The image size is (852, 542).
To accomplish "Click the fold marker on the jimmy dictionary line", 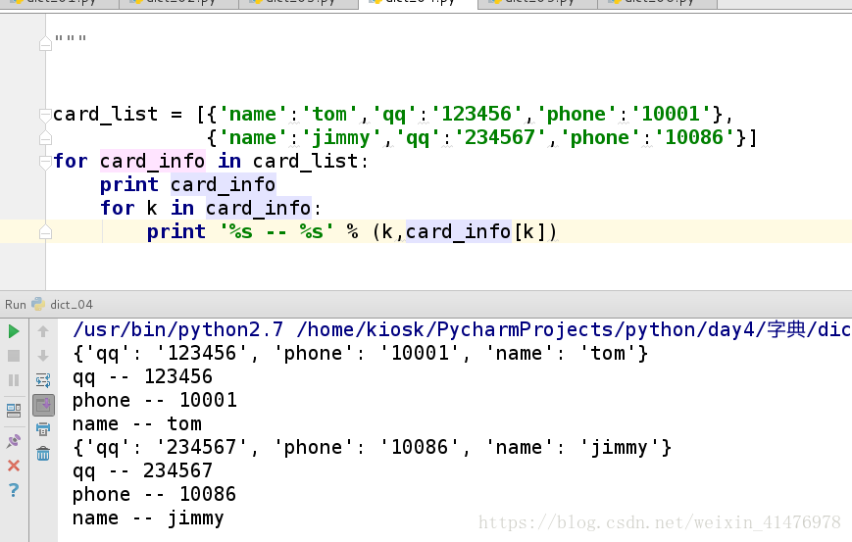I will point(46,138).
